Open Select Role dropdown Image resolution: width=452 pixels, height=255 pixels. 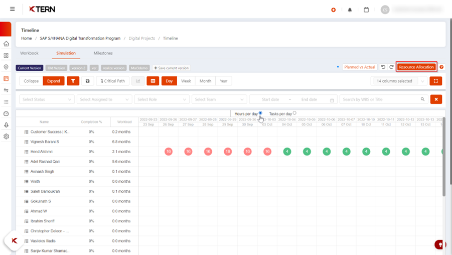click(162, 99)
